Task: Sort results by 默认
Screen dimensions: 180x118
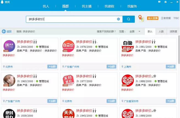Action: (150, 31)
